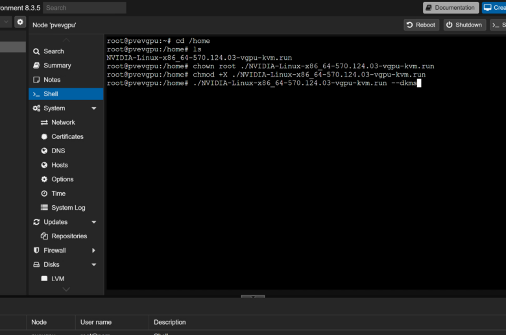The width and height of the screenshot is (506, 335).
Task: Open the LVM disks page
Action: pos(66,279)
